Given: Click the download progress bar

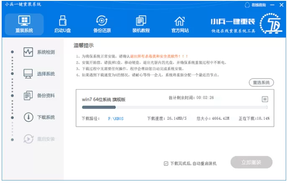Looking at the screenshot, I should 175,107.
